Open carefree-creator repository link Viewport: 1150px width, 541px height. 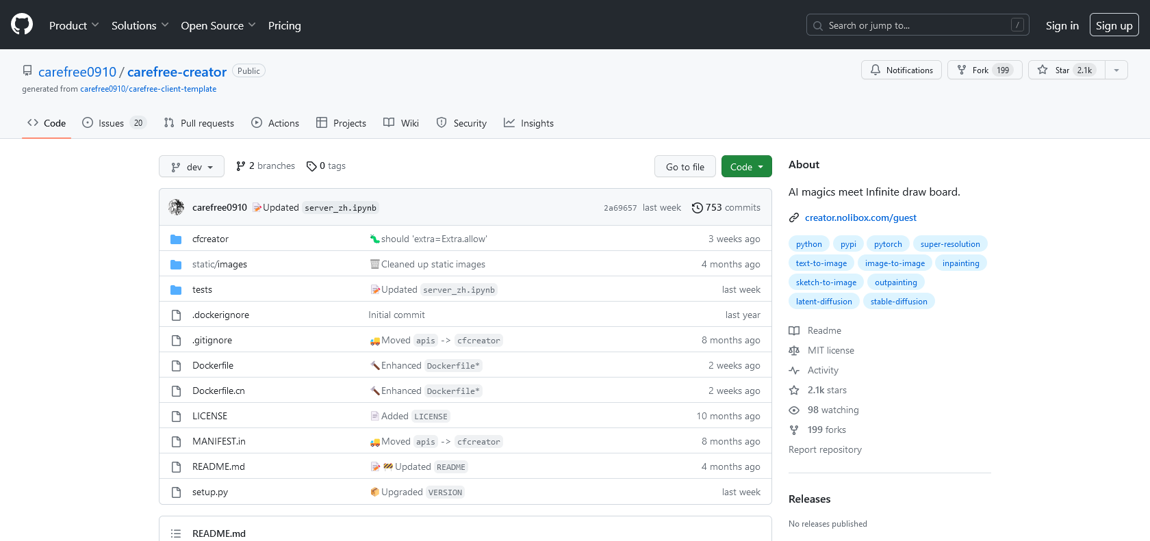coord(177,72)
